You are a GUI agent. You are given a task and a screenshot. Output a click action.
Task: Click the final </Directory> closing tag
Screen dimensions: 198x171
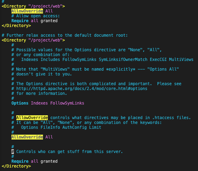click(16, 166)
